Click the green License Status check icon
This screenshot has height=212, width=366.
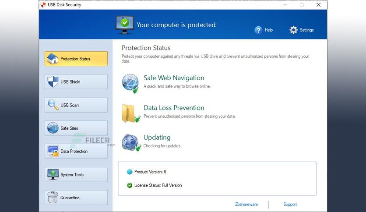point(130,185)
